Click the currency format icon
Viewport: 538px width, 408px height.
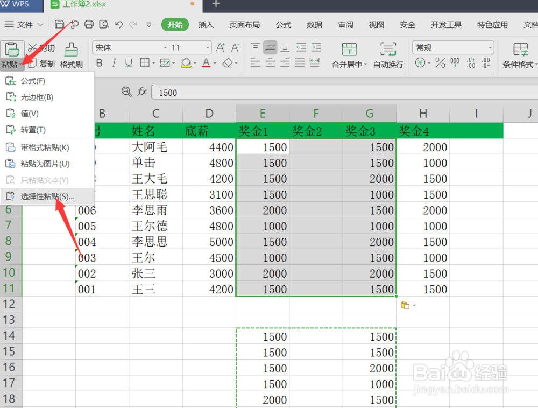coord(420,63)
